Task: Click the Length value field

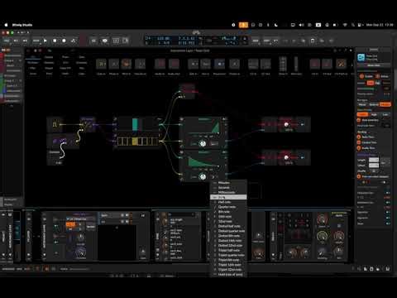Action: click(374, 160)
